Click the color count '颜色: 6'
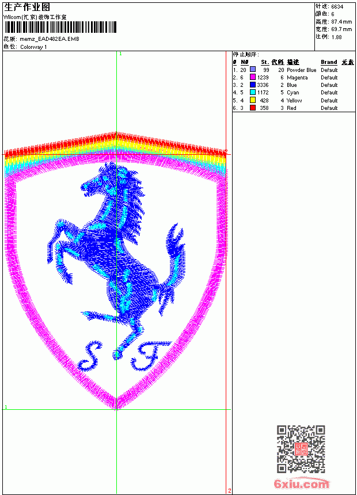This screenshot has width=357, height=495. tap(325, 14)
